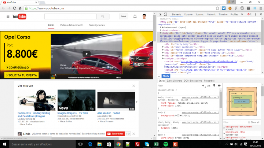Open File Explorer from taskbar
264x148 pixels.
99,144
